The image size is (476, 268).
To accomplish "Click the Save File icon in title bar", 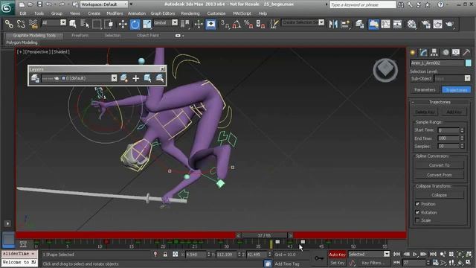I will coord(39,4).
